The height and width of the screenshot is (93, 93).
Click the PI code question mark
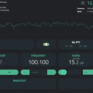click(1, 62)
